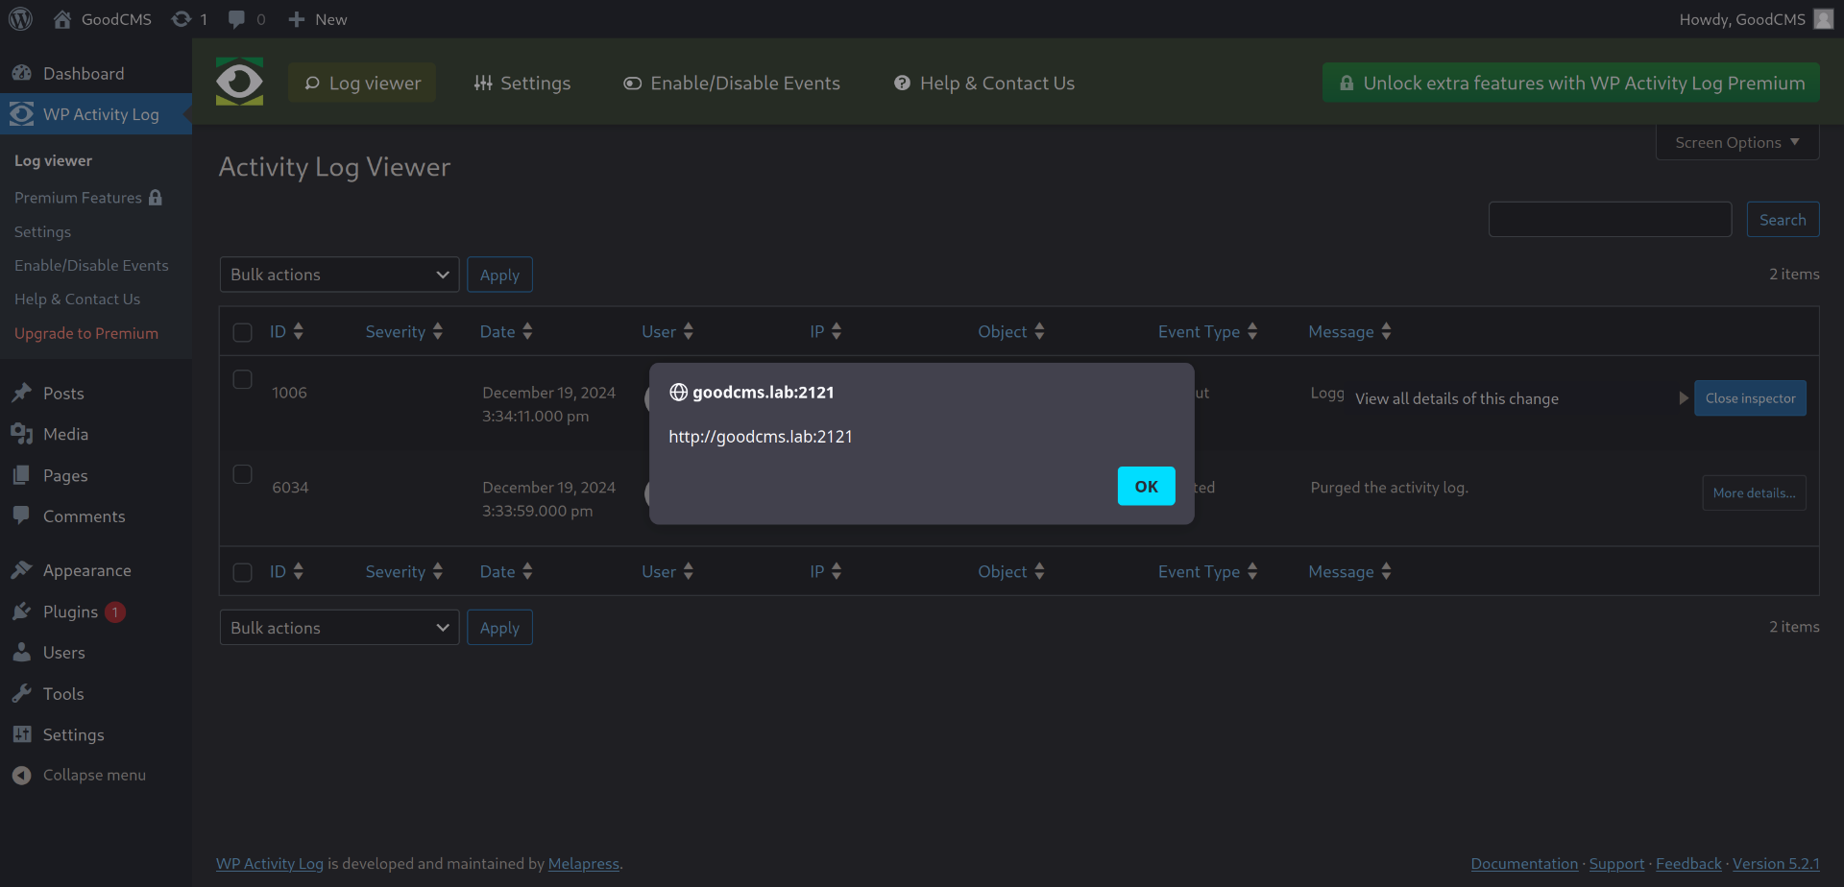
Task: Open the WP Activity Log footer link
Action: pyautogui.click(x=270, y=863)
